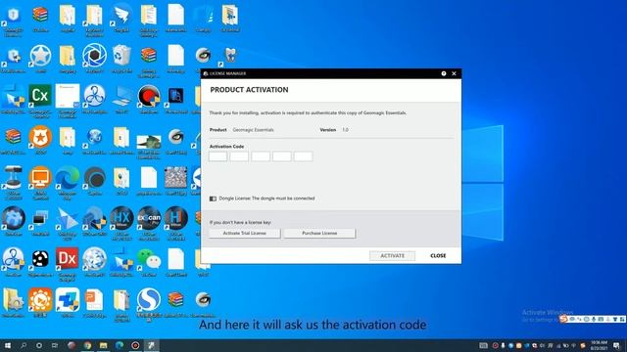Click CLOSE in Product Activation dialog

(438, 256)
